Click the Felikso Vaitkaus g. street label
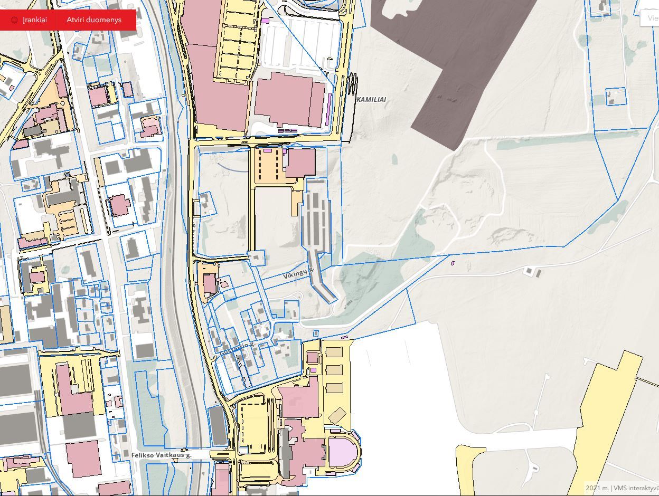This screenshot has width=659, height=496. [x=161, y=454]
